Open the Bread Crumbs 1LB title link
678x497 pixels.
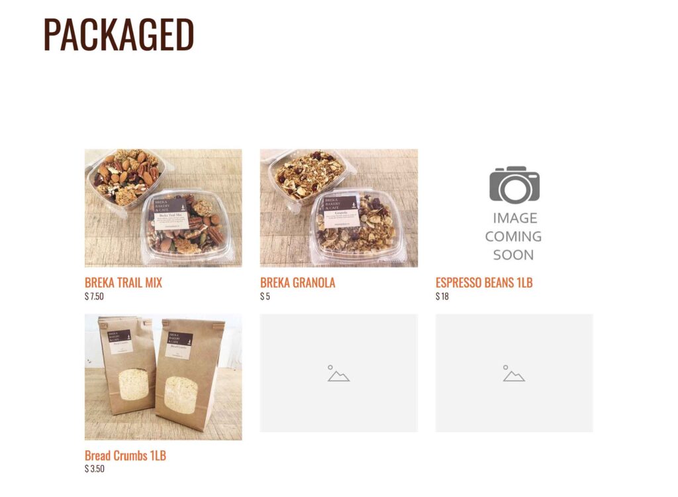click(125, 455)
